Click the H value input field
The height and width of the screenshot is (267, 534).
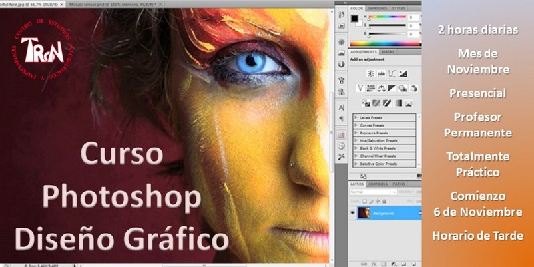tap(415, 17)
